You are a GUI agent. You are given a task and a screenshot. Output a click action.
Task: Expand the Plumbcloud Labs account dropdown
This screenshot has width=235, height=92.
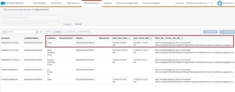pyautogui.click(x=212, y=3)
